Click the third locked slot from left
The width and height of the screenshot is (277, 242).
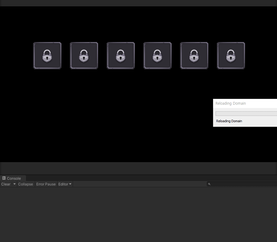click(x=121, y=56)
